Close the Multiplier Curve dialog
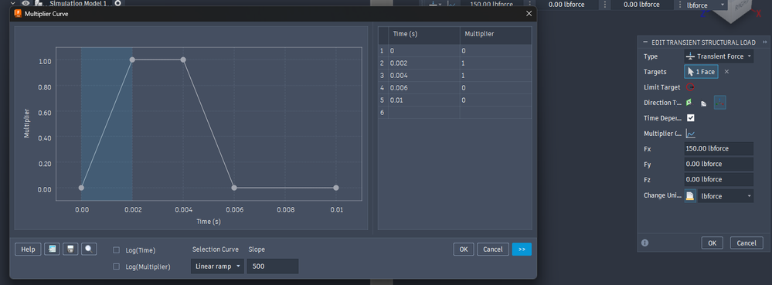 (529, 14)
